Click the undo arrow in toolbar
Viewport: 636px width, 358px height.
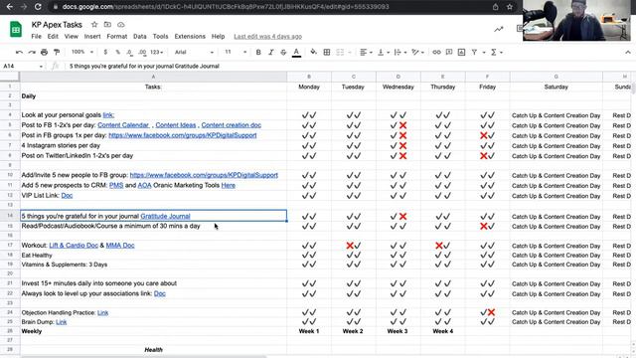[x=19, y=53]
